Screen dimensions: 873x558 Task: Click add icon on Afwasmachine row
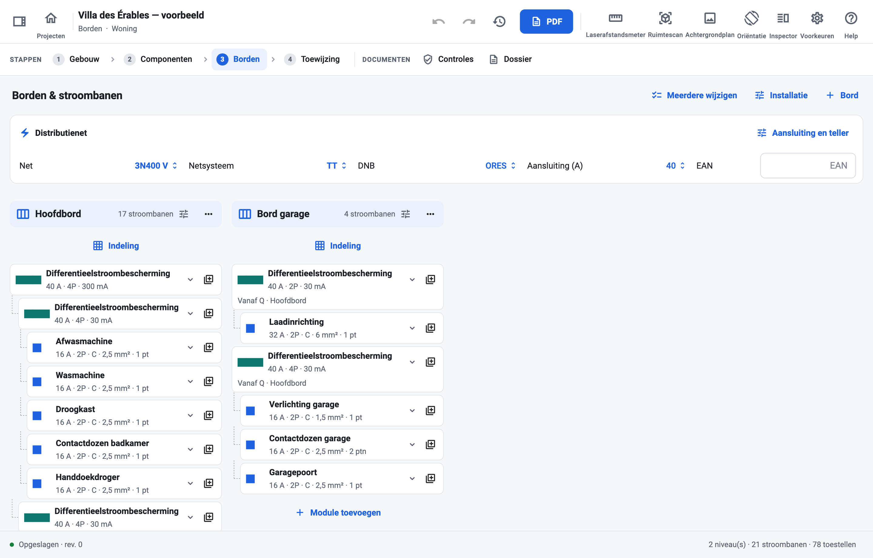209,347
